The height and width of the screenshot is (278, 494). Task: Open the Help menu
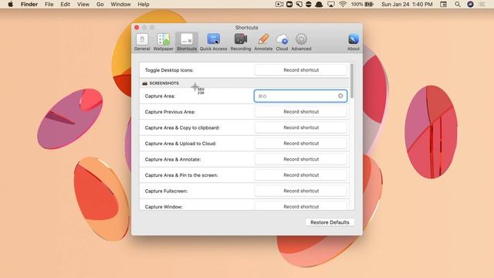point(144,5)
